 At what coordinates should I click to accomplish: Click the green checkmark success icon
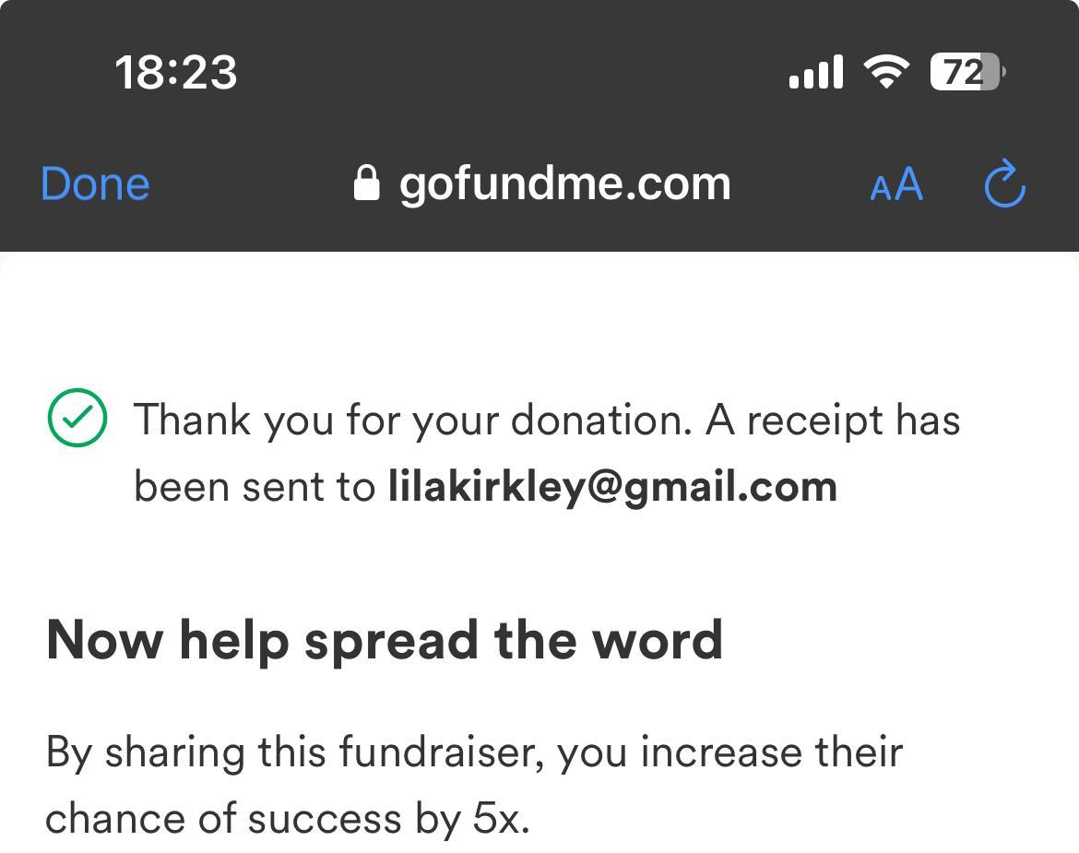[77, 418]
